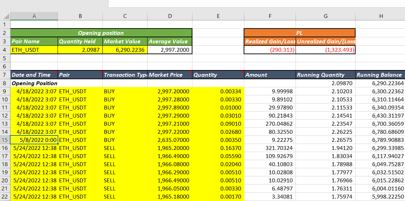405x201 pixels.
Task: Click the 1.94120 running quantity cell
Action: coord(326,148)
